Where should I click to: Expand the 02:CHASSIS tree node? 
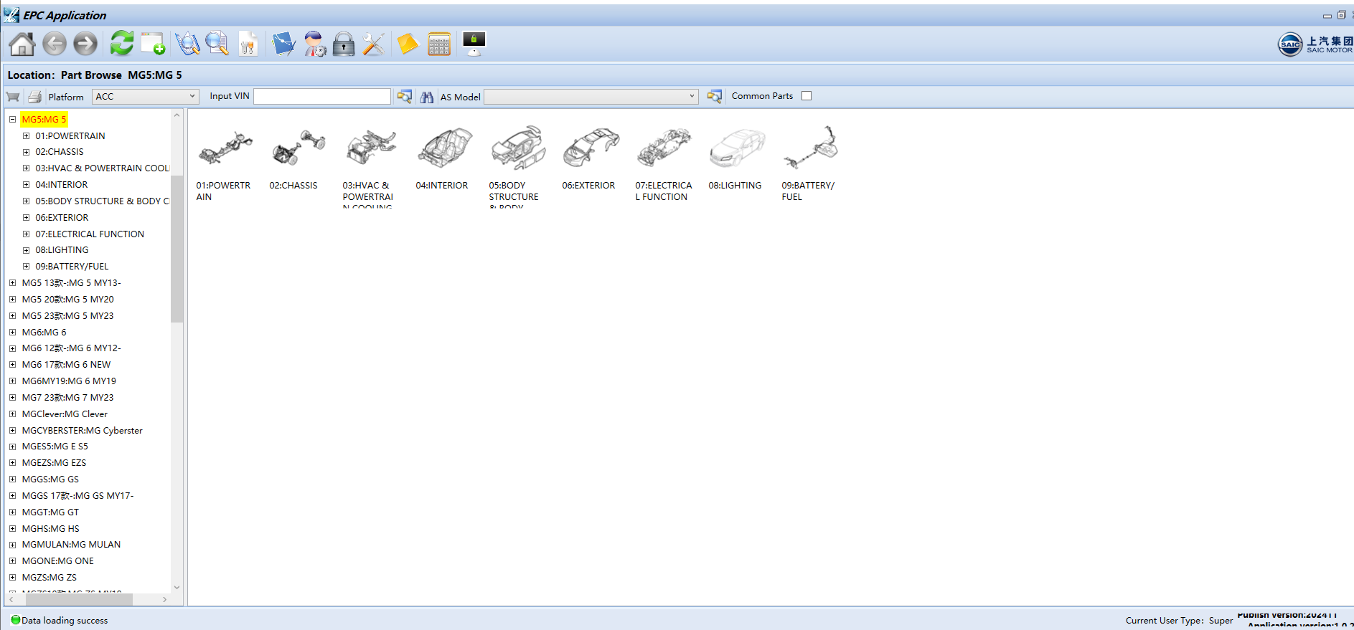pyautogui.click(x=26, y=152)
